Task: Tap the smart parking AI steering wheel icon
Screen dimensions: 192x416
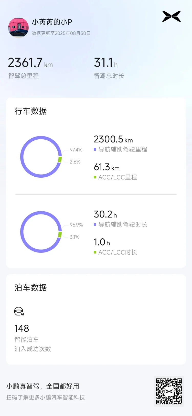Action: pos(19,311)
